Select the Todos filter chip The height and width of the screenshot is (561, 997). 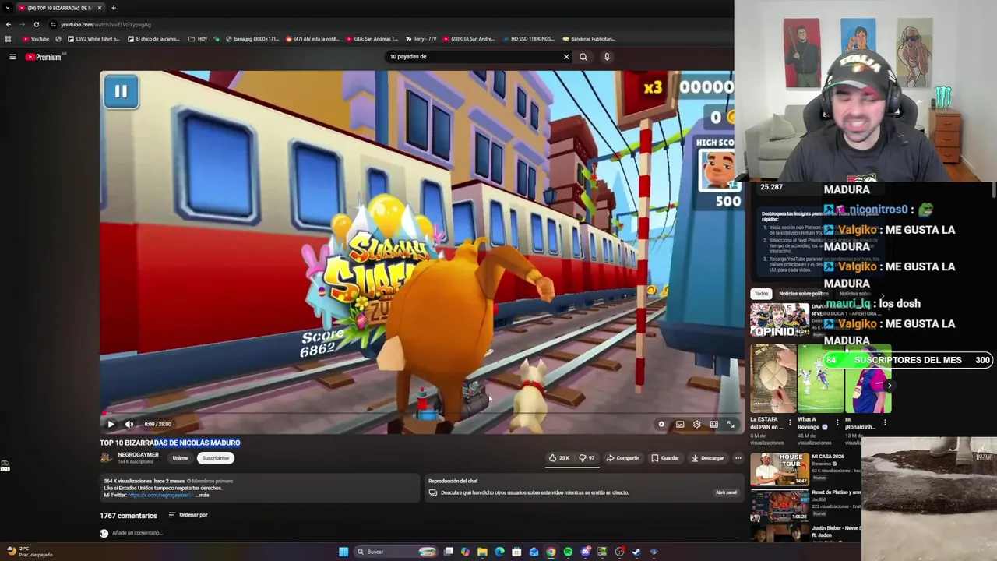click(x=761, y=294)
